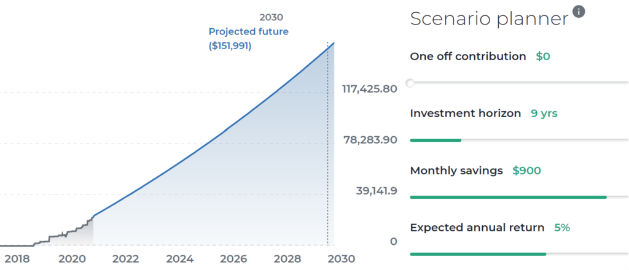
Task: Click the Projected future ($151,991) label
Action: (x=248, y=38)
